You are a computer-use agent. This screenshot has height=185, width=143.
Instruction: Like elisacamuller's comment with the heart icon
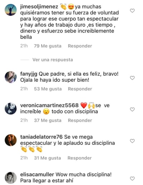[132, 179]
